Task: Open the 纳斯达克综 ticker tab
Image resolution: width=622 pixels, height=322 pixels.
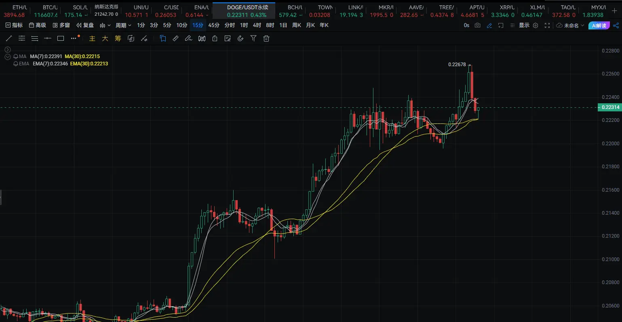Action: coord(106,11)
